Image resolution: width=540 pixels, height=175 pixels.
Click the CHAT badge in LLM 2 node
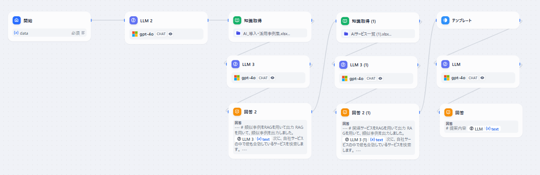[x=161, y=34]
